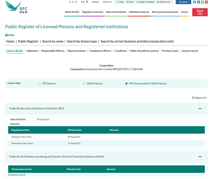
Task: Open FAQs link with question icon
Action: point(120,2)
